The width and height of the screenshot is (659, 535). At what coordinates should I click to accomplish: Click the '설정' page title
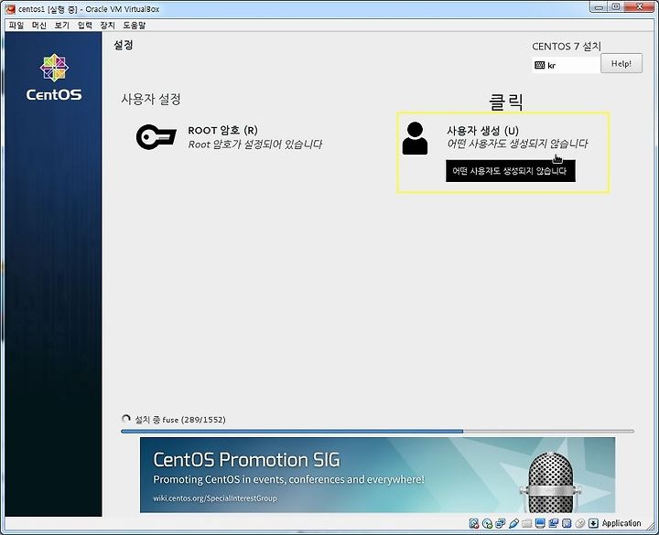[124, 45]
